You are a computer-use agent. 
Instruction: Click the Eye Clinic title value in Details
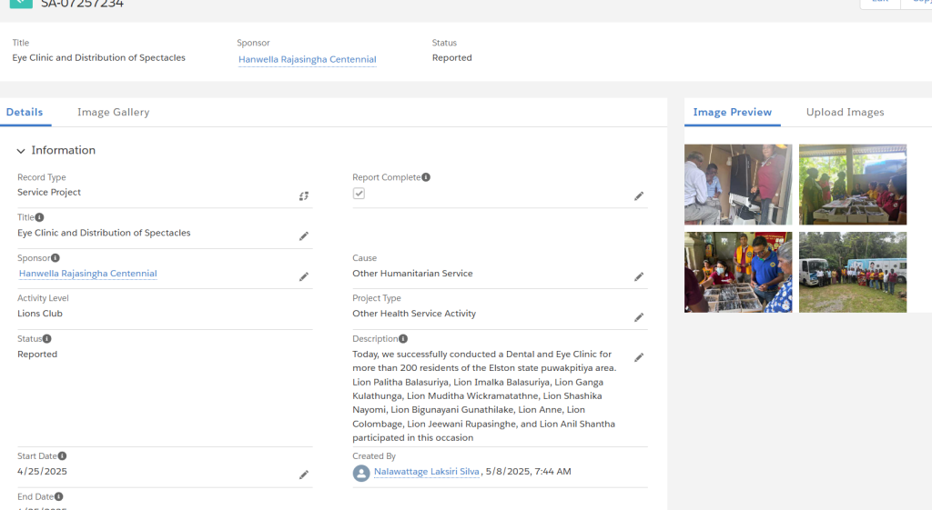[x=104, y=233]
